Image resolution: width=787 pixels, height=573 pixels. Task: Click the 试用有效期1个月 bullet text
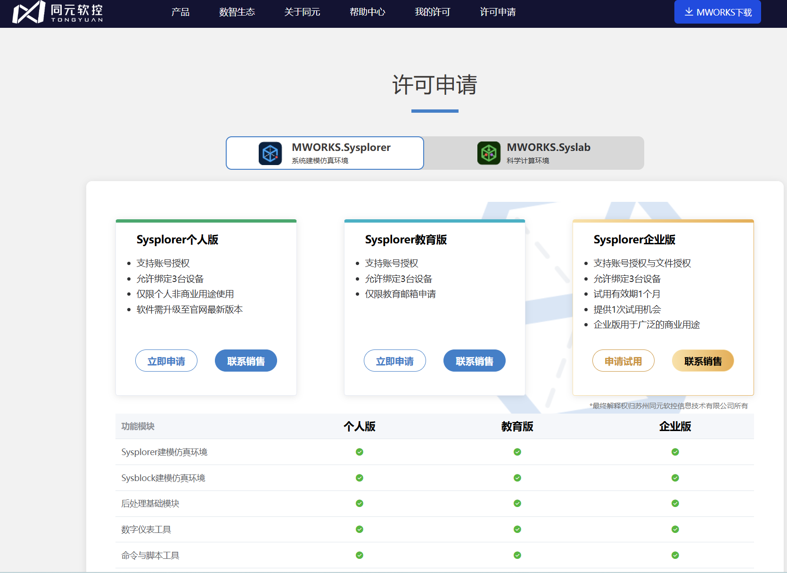pyautogui.click(x=627, y=294)
